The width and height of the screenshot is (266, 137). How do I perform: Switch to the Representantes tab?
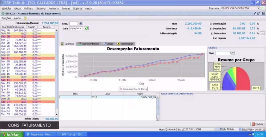coord(88,44)
